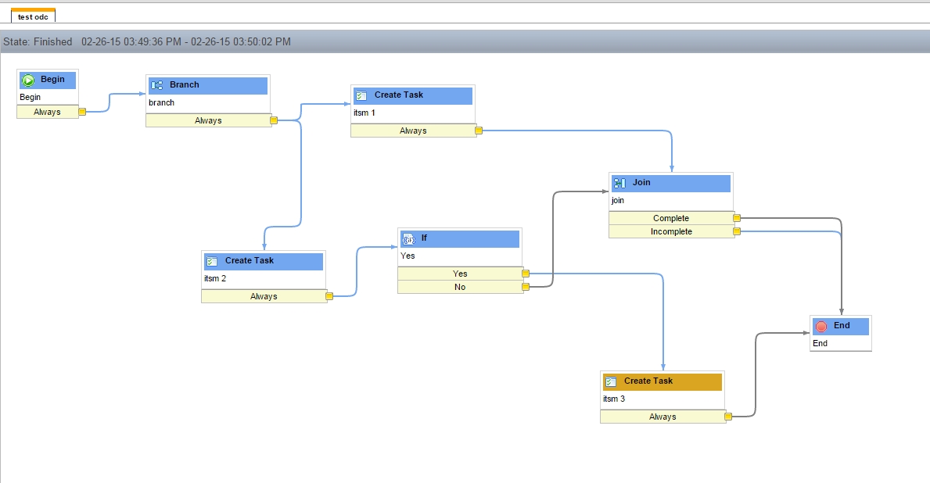This screenshot has height=483, width=930.
Task: Click the red End stop icon
Action: click(x=820, y=326)
